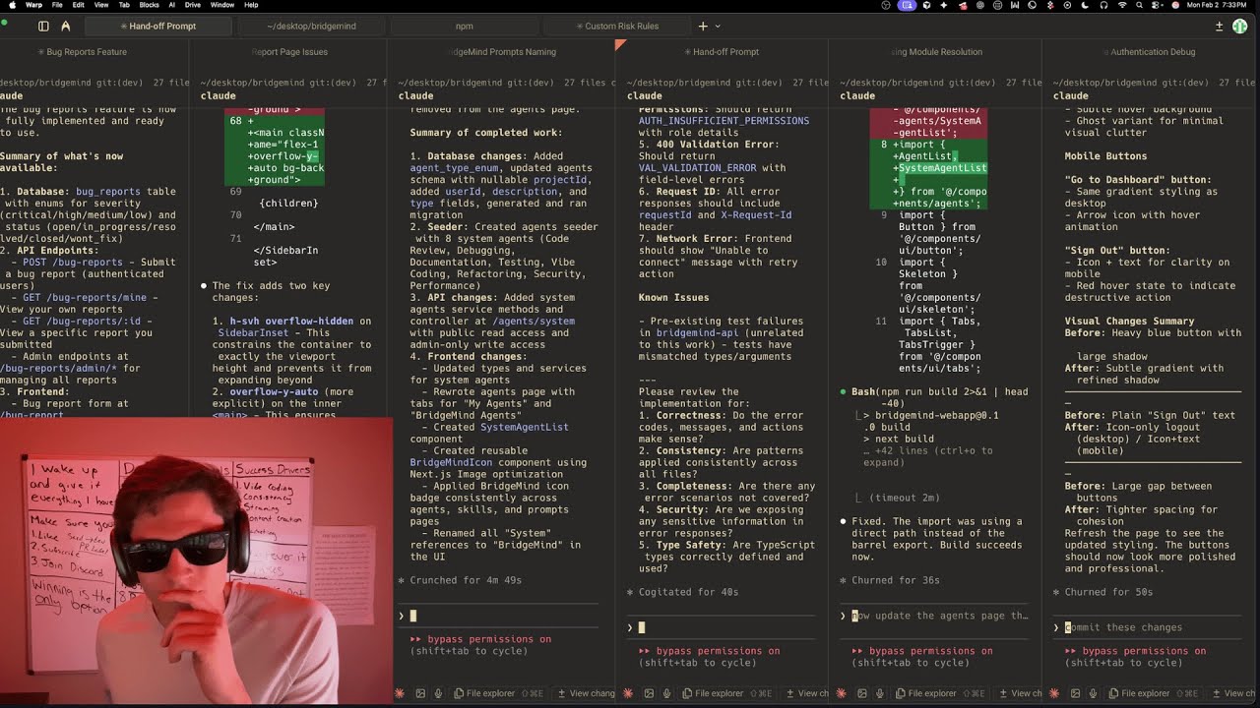This screenshot has height=708, width=1260.
Task: Open the green user avatar
Action: (x=1239, y=26)
